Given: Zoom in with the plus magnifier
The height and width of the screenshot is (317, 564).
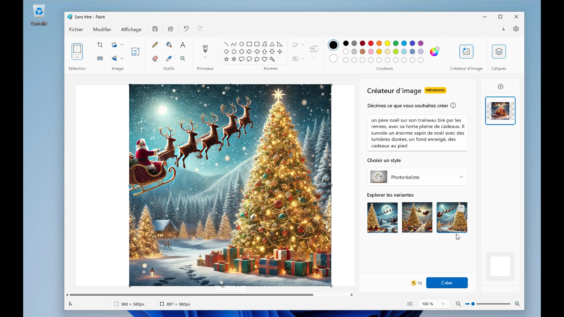Looking at the screenshot, I should pyautogui.click(x=517, y=304).
